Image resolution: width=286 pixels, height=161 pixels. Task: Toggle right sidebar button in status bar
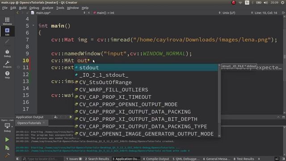point(283,159)
